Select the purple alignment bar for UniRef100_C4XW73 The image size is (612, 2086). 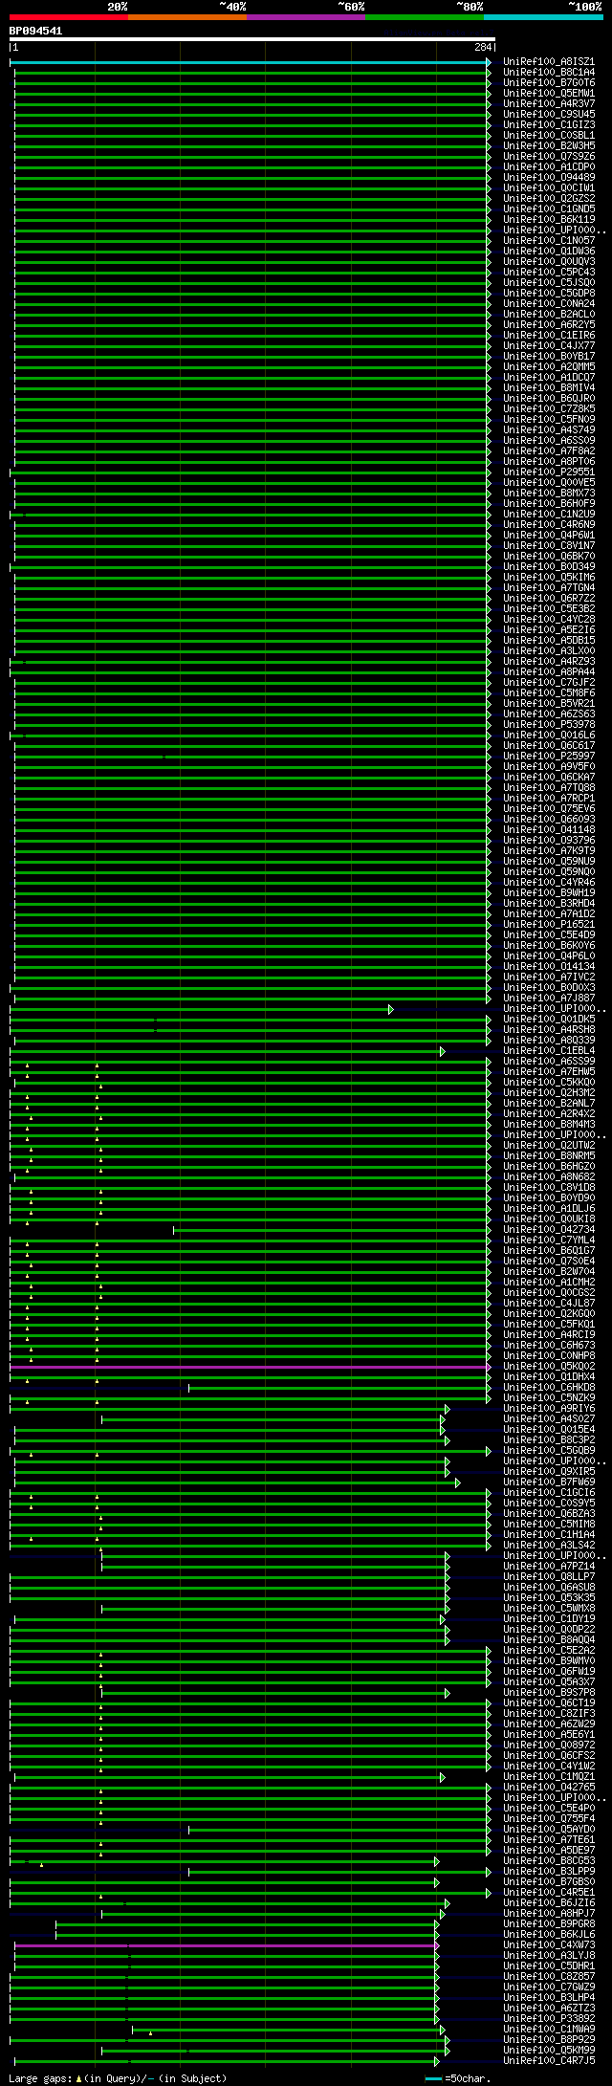pyautogui.click(x=227, y=1945)
